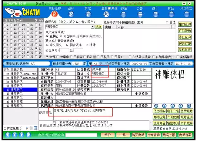Click the scrollbar down arrow in 备注信息
This screenshot has width=197, height=141.
coord(151,129)
